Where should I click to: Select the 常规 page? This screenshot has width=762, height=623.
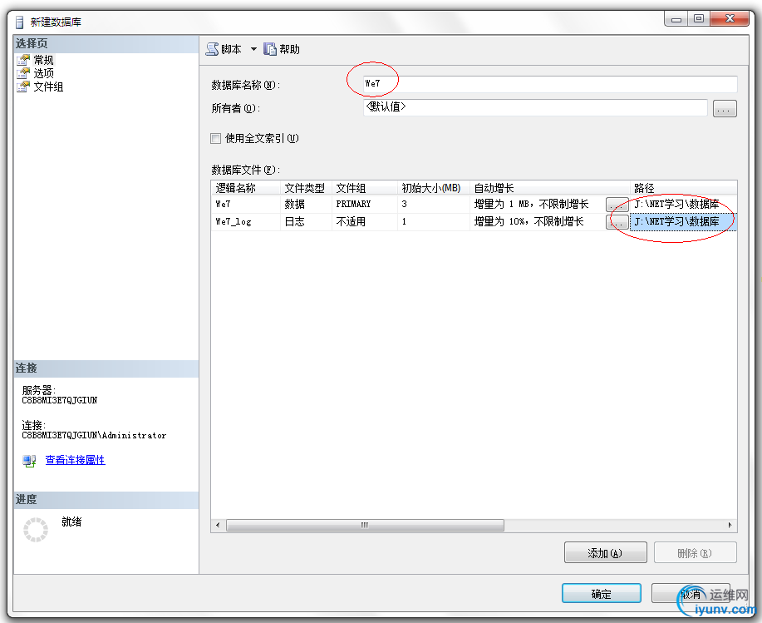(43, 61)
